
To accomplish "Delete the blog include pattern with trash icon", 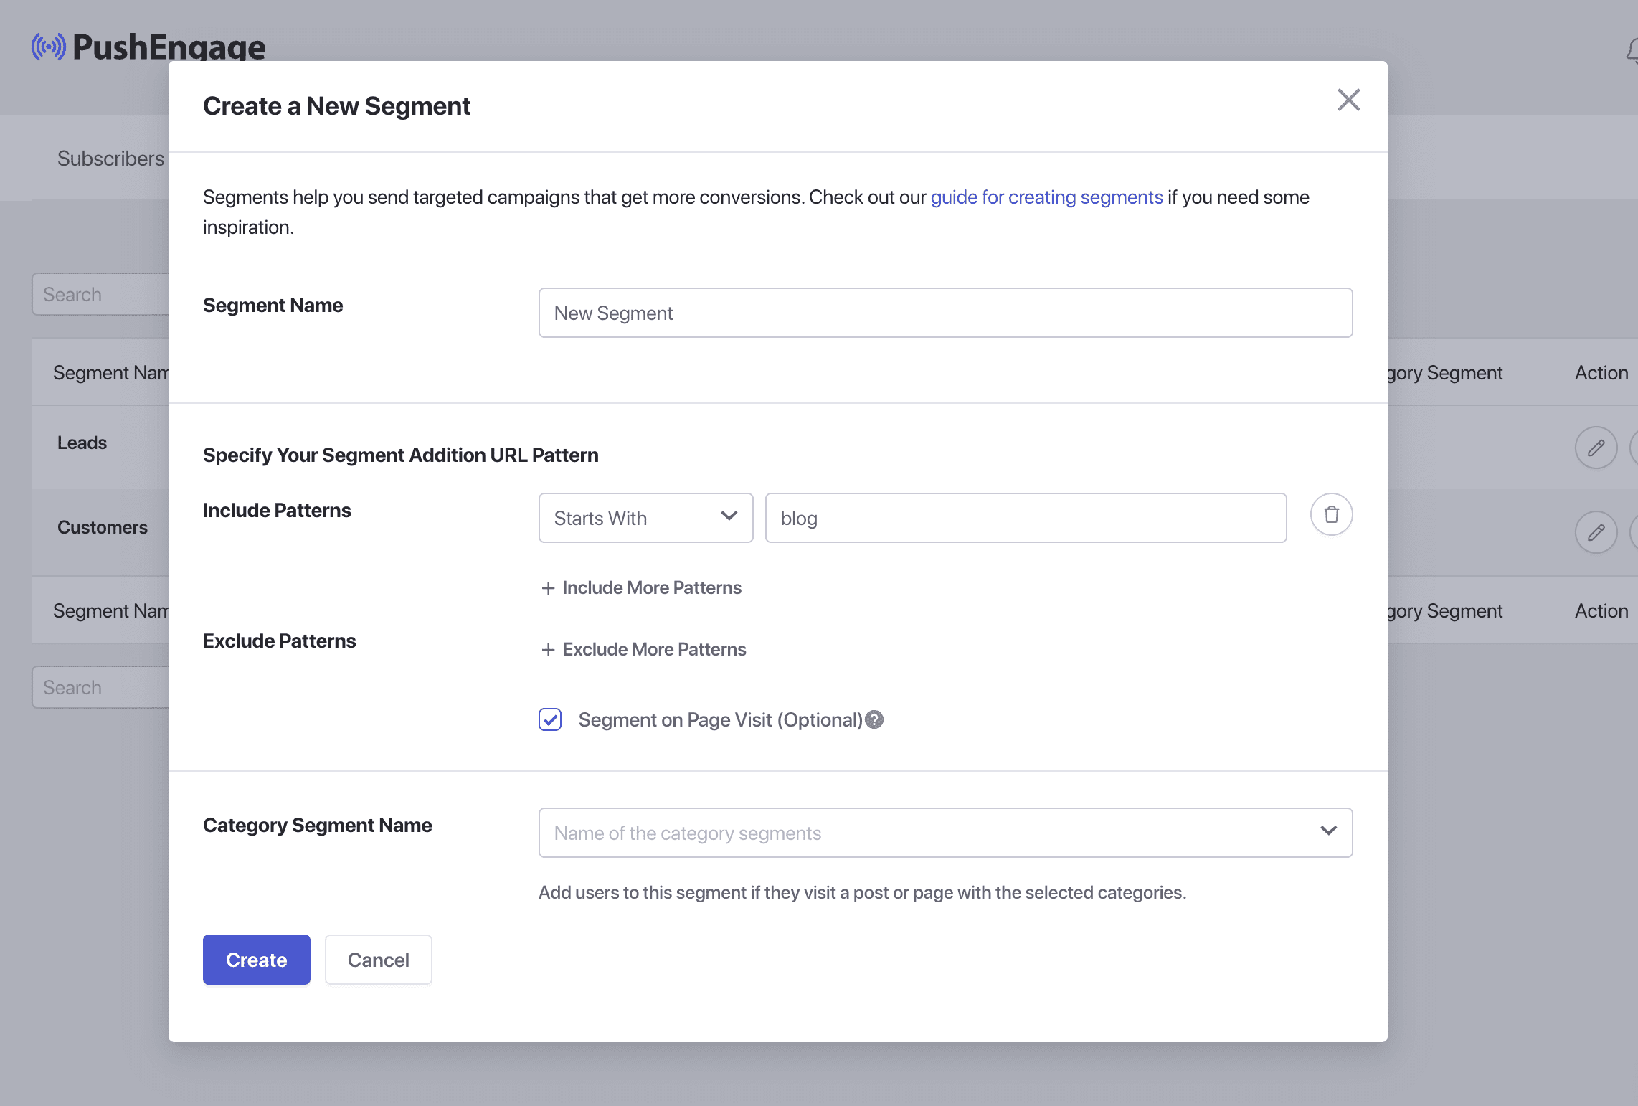I will point(1331,515).
